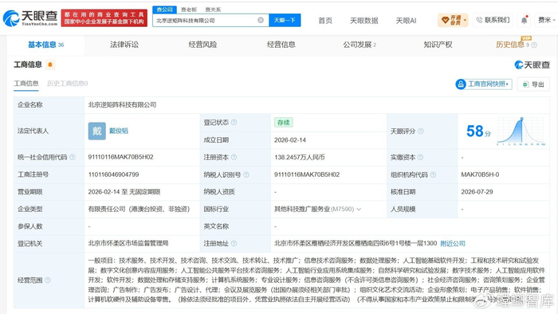The image size is (558, 314).
Task: Switch to the 知识产权 tab
Action: (x=438, y=45)
